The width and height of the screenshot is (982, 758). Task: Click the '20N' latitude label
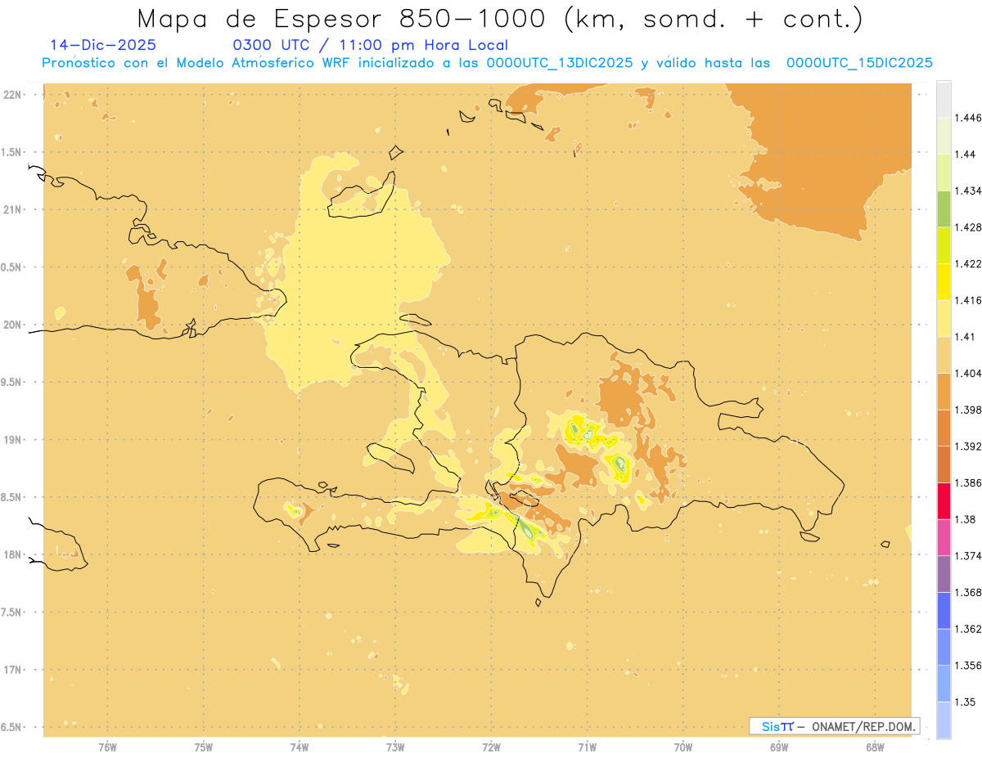pos(12,325)
